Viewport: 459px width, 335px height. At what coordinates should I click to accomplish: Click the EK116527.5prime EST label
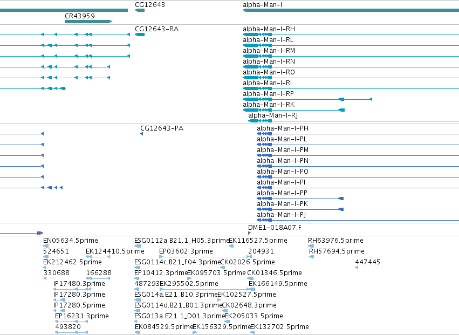point(258,241)
